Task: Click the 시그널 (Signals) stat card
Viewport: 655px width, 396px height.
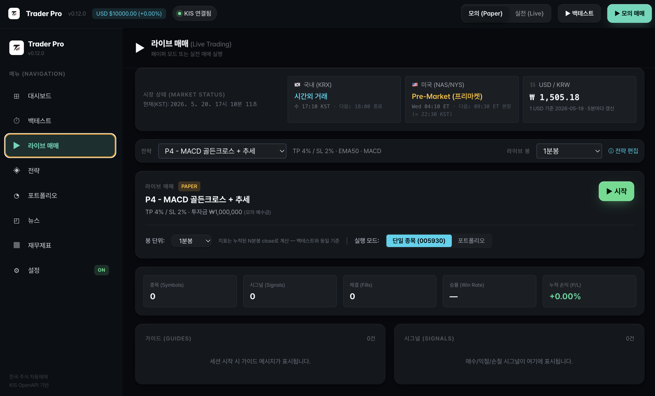Action: [290, 291]
